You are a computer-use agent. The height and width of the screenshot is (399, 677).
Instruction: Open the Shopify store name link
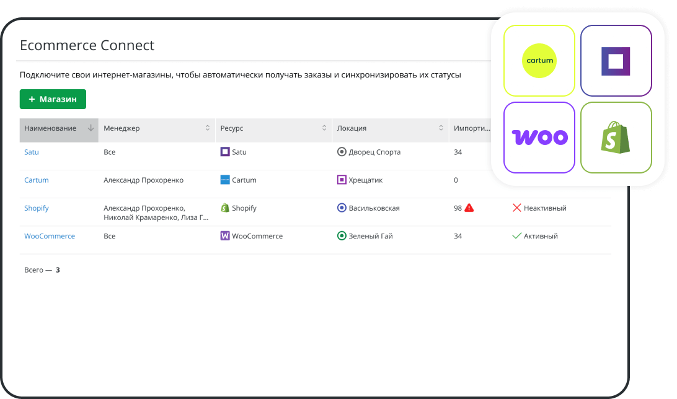point(37,208)
